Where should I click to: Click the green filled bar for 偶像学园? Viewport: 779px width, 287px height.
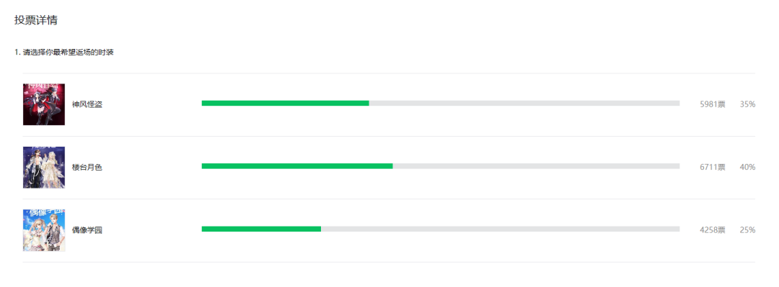click(261, 229)
